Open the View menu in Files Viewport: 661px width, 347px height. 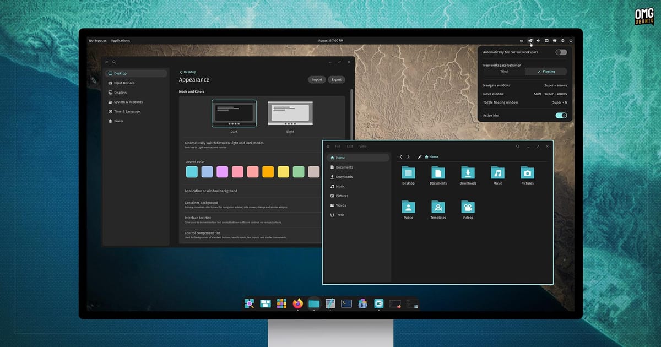click(x=362, y=147)
